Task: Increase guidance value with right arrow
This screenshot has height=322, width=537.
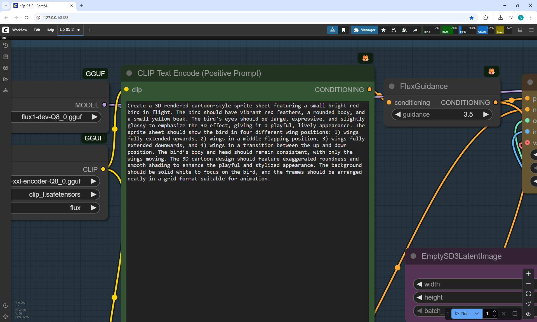Action: pyautogui.click(x=486, y=114)
